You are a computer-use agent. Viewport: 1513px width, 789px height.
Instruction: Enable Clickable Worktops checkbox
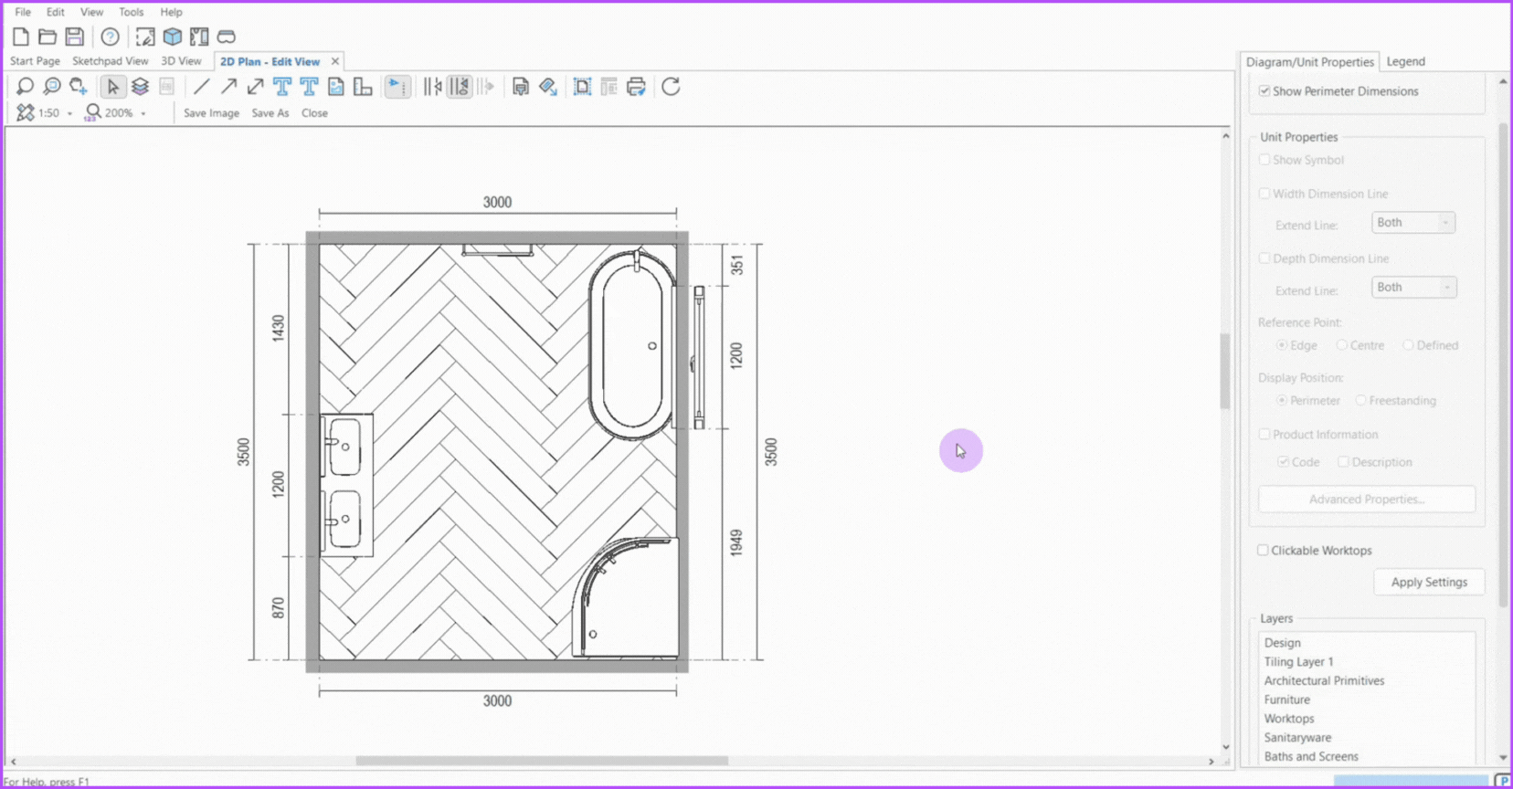(x=1263, y=551)
